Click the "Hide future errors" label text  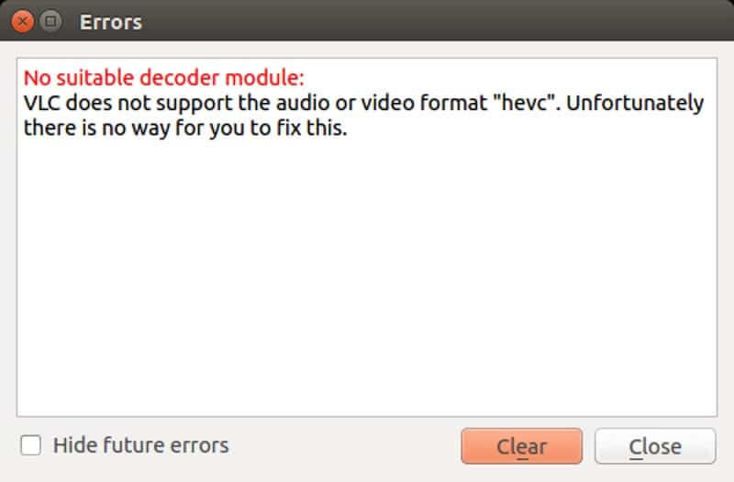pyautogui.click(x=140, y=446)
